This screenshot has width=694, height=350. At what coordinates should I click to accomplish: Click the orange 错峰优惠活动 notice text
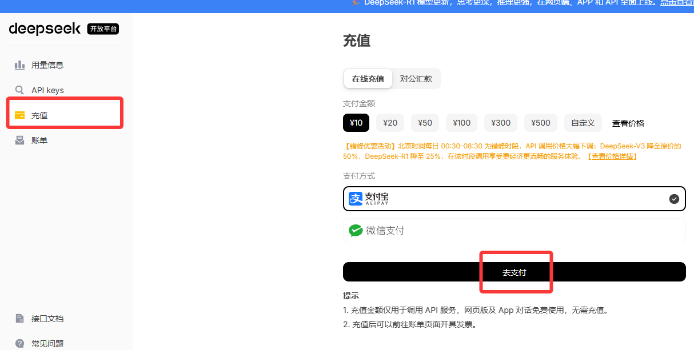click(x=512, y=151)
